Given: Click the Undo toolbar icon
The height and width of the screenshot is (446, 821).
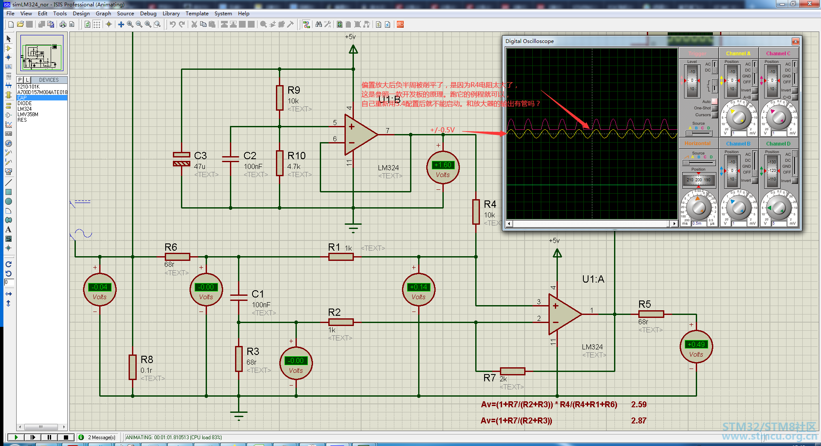Looking at the screenshot, I should pyautogui.click(x=172, y=24).
